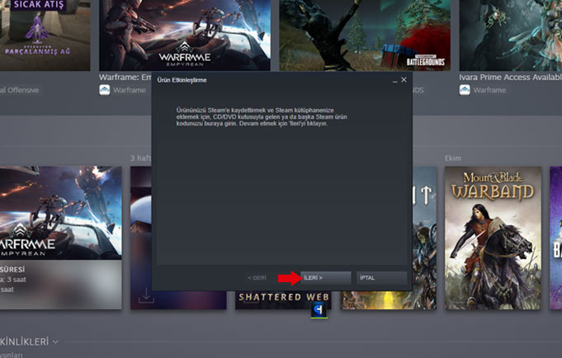The height and width of the screenshot is (358, 562).
Task: Click the Warframe icon beside Warframe news label
Action: tap(105, 90)
